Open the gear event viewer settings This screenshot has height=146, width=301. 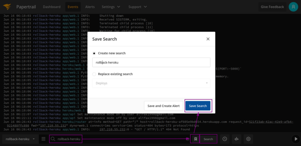click(x=248, y=139)
